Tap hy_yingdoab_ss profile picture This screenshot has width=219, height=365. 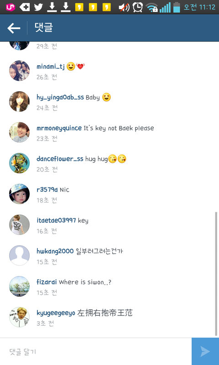19,101
